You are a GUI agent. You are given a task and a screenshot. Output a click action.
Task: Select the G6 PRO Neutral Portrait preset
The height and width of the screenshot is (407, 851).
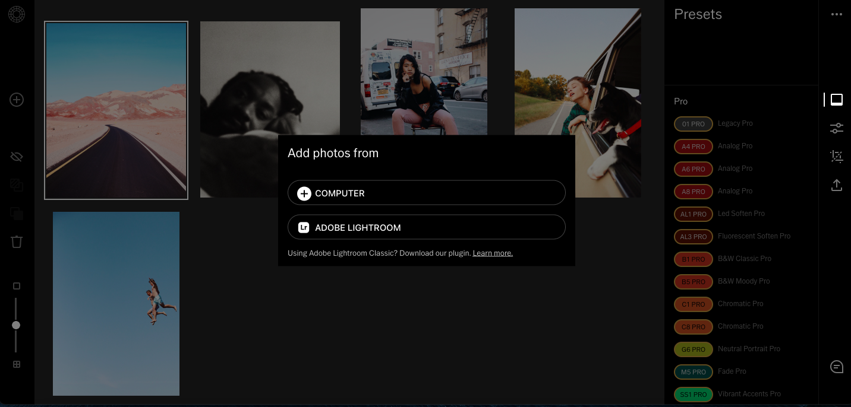694,349
